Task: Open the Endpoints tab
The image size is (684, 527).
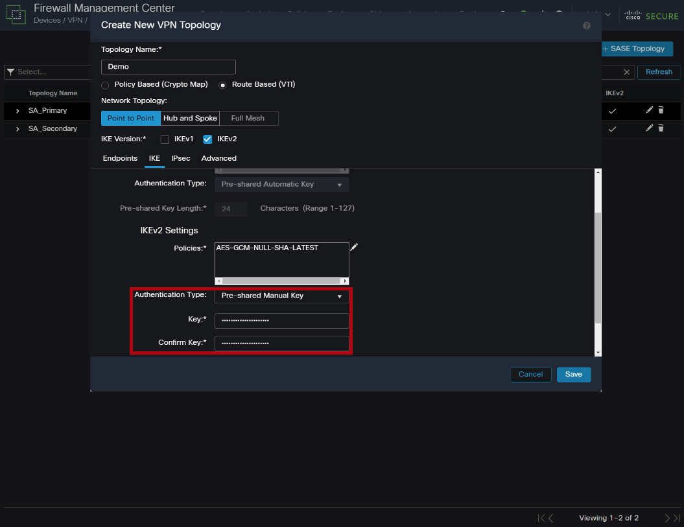Action: (120, 158)
